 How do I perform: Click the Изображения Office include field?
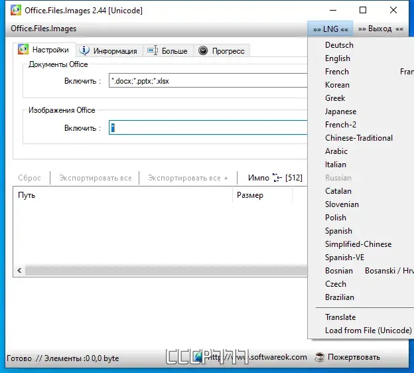pyautogui.click(x=208, y=127)
